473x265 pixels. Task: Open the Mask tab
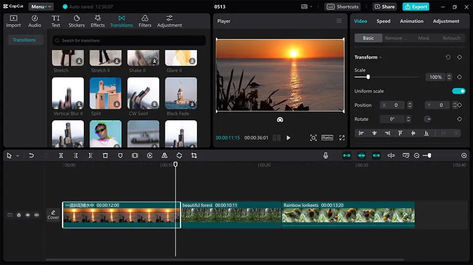[424, 38]
